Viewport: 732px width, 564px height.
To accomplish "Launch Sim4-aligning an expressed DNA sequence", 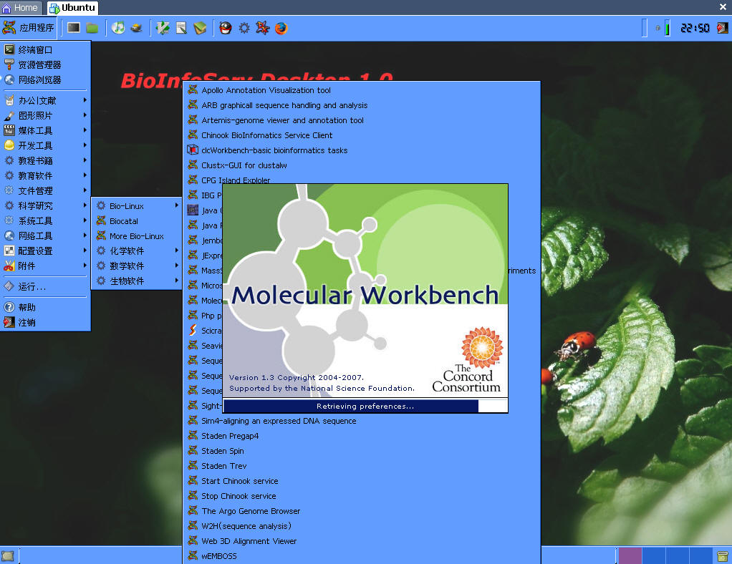I will [362, 421].
